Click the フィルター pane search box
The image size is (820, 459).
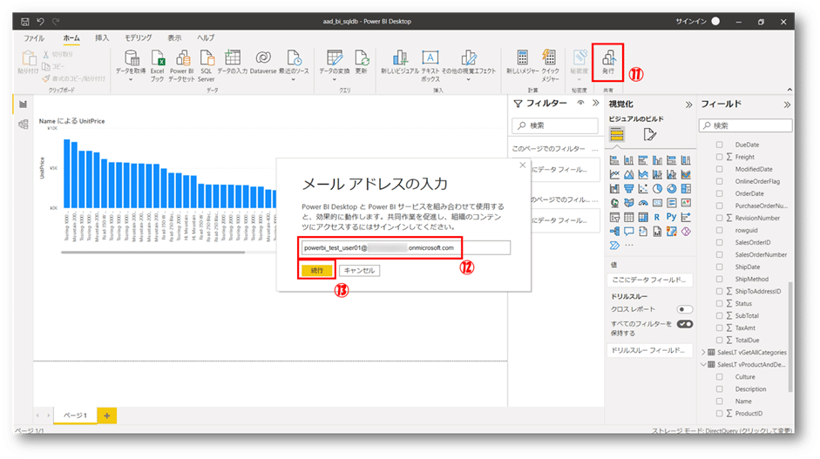click(555, 125)
